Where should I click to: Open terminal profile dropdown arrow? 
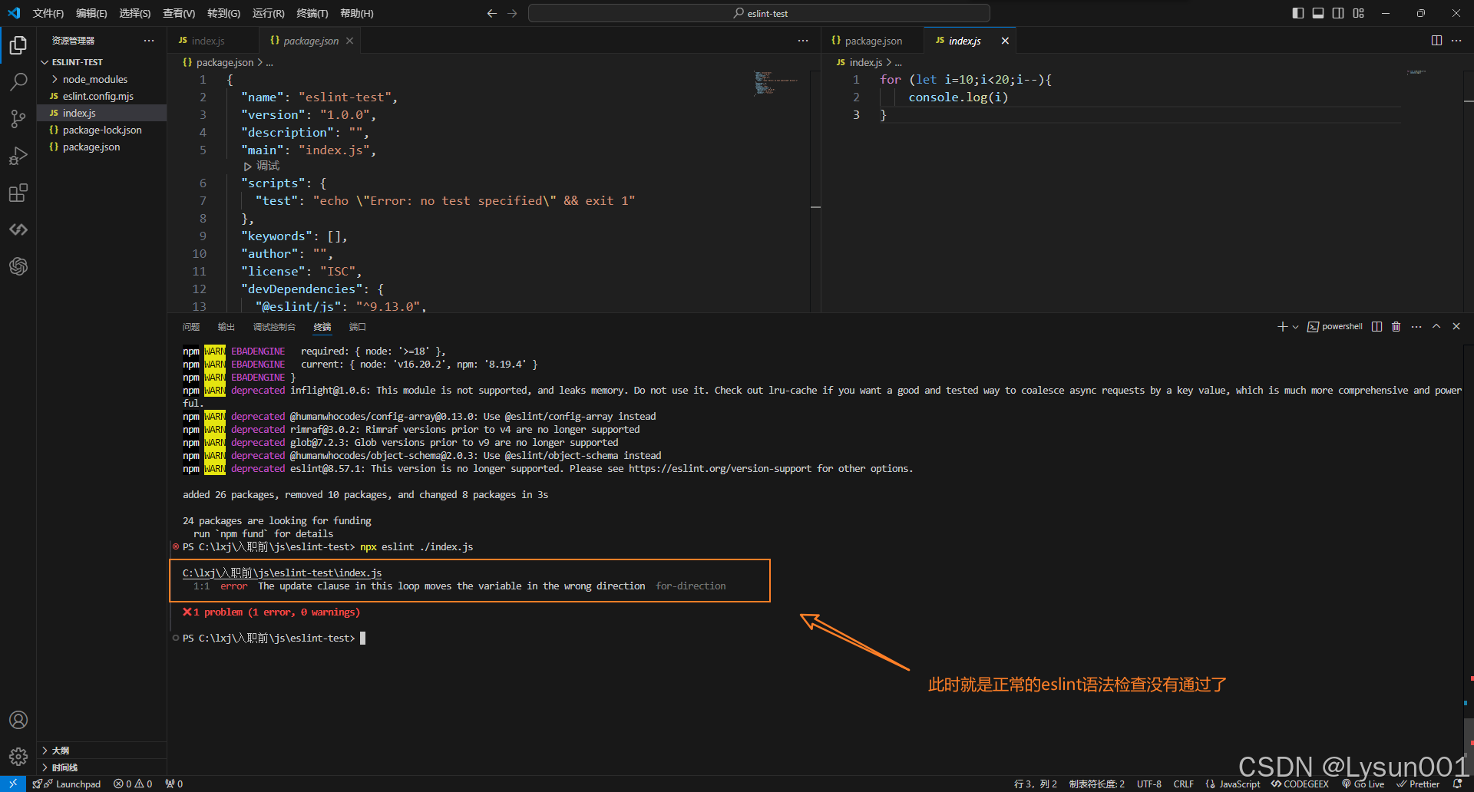[x=1297, y=326]
